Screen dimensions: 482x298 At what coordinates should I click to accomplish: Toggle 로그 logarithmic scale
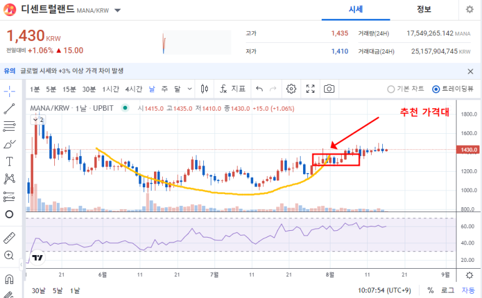tap(447, 291)
